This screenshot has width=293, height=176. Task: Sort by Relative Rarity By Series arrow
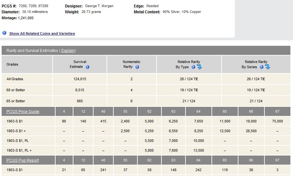[x=268, y=67]
